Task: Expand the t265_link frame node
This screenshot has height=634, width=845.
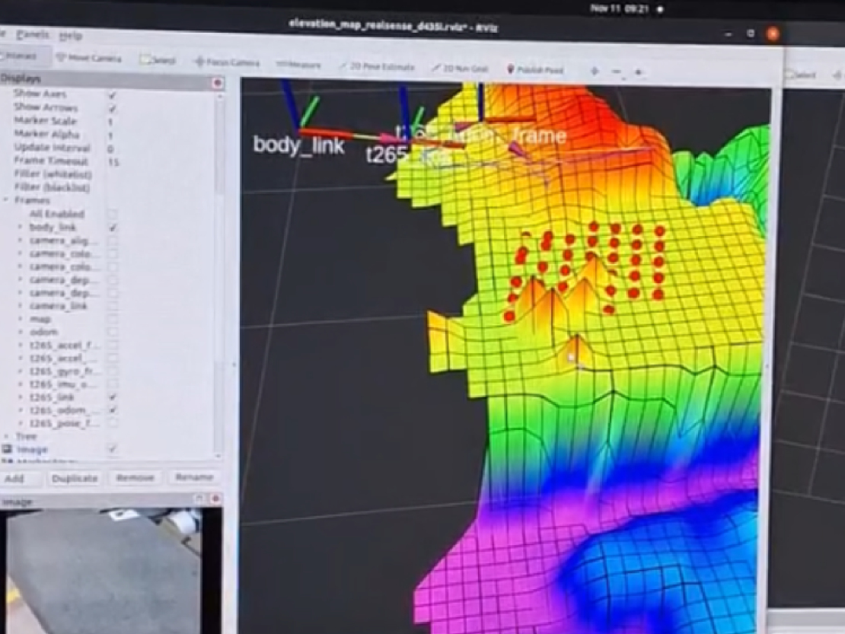Action: tap(21, 397)
